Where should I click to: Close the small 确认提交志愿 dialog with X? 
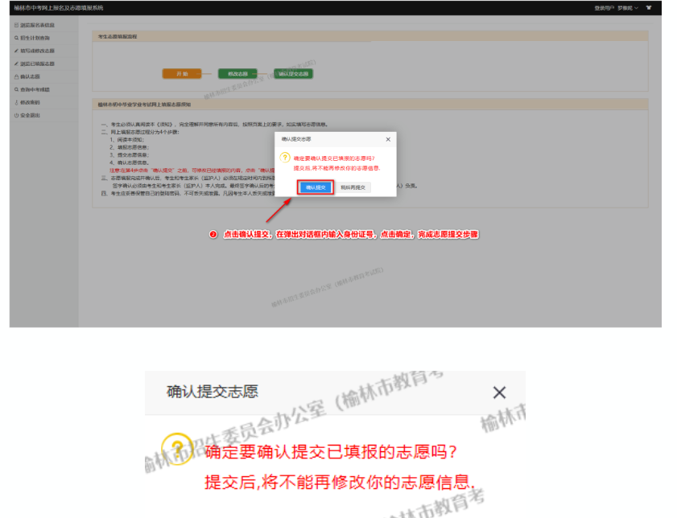pyautogui.click(x=388, y=139)
